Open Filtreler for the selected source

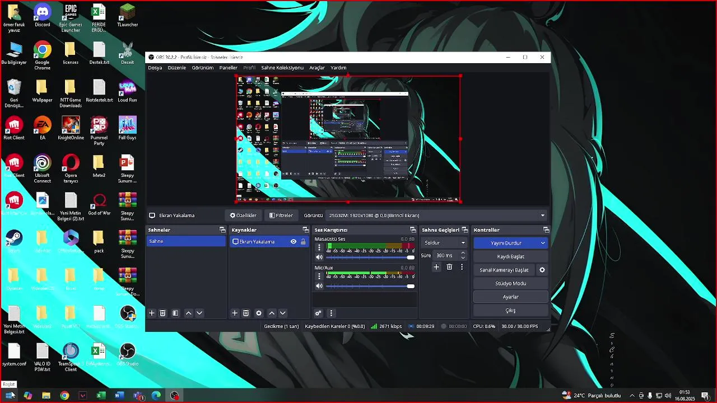[281, 215]
